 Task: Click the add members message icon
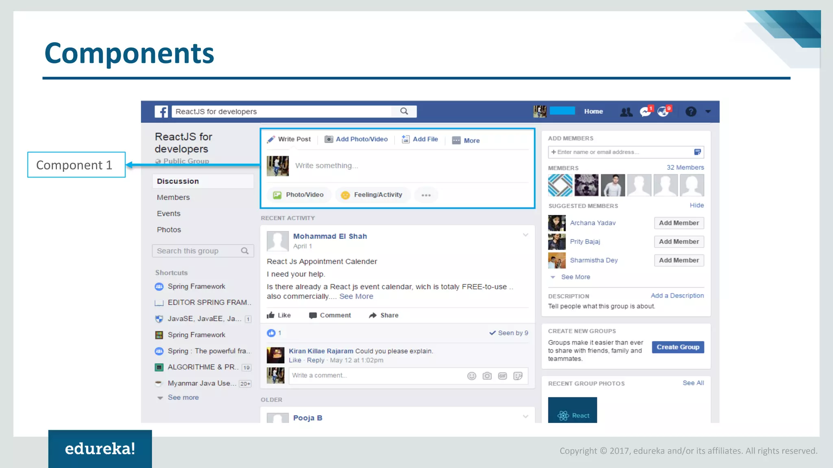698,152
